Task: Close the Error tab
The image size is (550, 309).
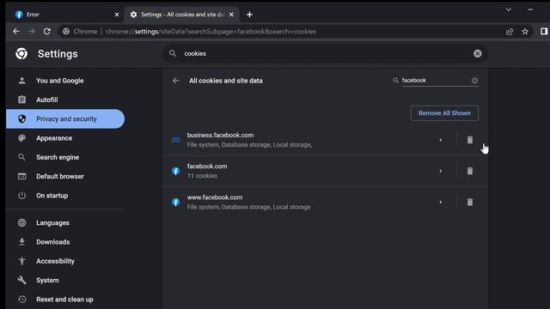Action: [117, 15]
